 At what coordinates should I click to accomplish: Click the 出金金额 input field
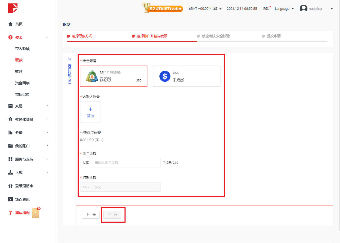coord(126,163)
